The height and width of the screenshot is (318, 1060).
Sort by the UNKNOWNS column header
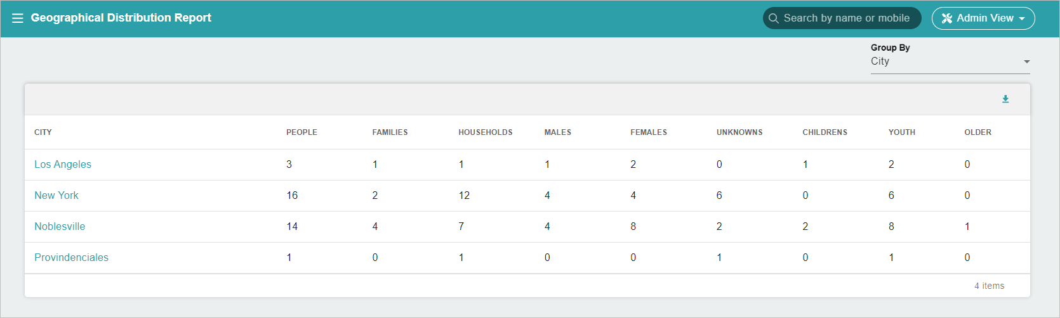coord(739,132)
